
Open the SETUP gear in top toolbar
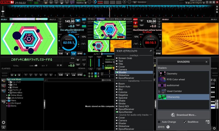46,3
